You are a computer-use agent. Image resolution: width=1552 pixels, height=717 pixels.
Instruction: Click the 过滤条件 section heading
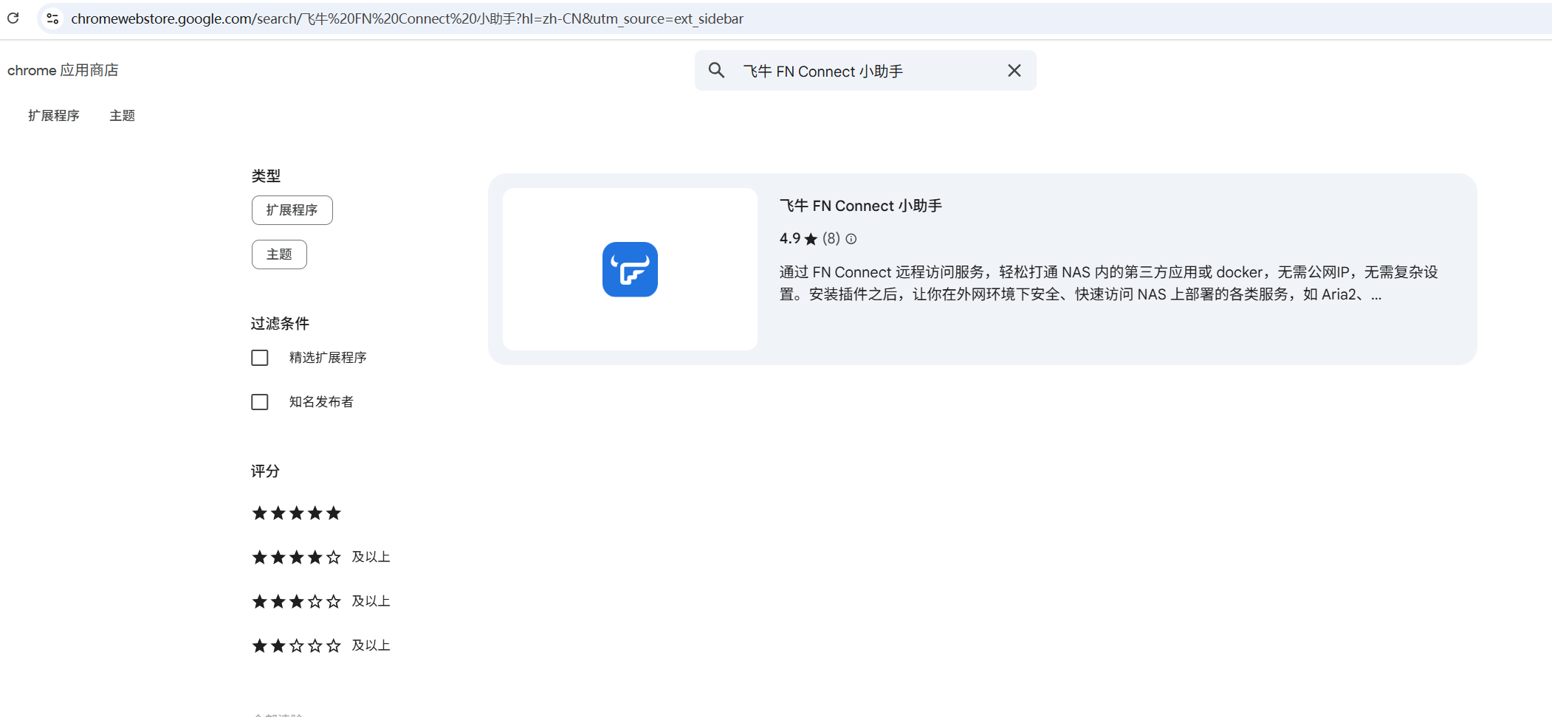click(280, 323)
